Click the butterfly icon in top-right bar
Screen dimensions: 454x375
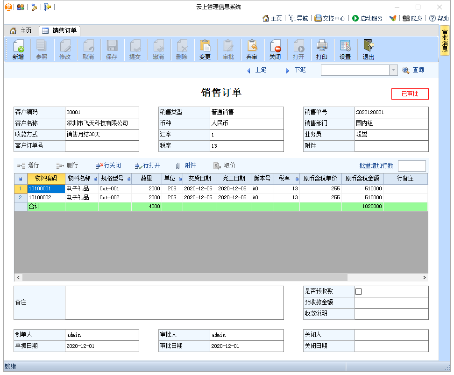pyautogui.click(x=393, y=18)
